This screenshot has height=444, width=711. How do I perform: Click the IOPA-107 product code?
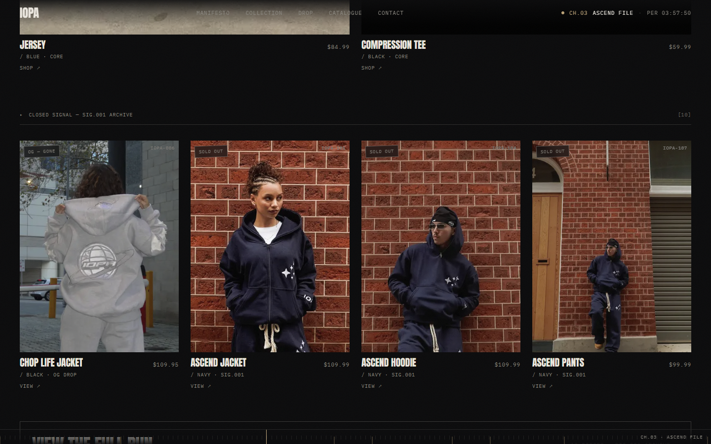point(675,148)
